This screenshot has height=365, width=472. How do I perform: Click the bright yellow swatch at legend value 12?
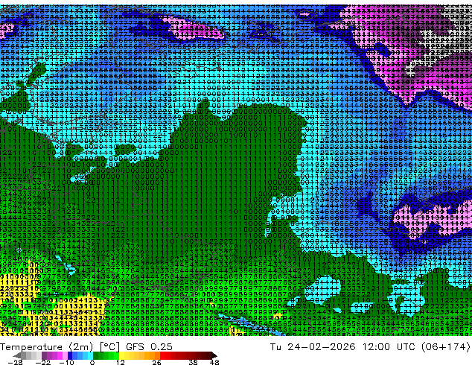(121, 355)
